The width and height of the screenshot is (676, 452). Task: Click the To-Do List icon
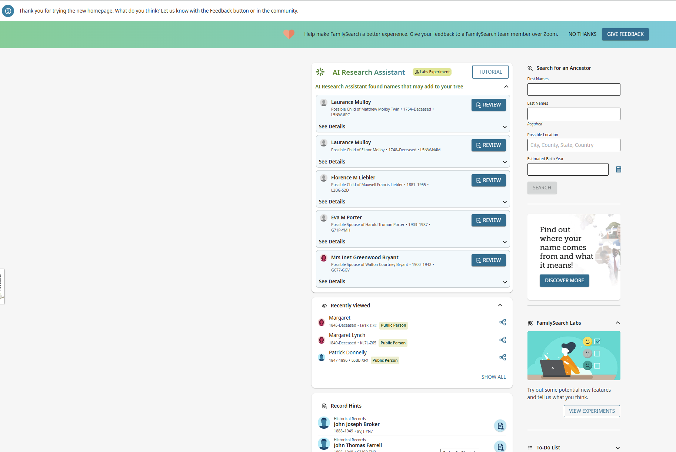tap(530, 448)
